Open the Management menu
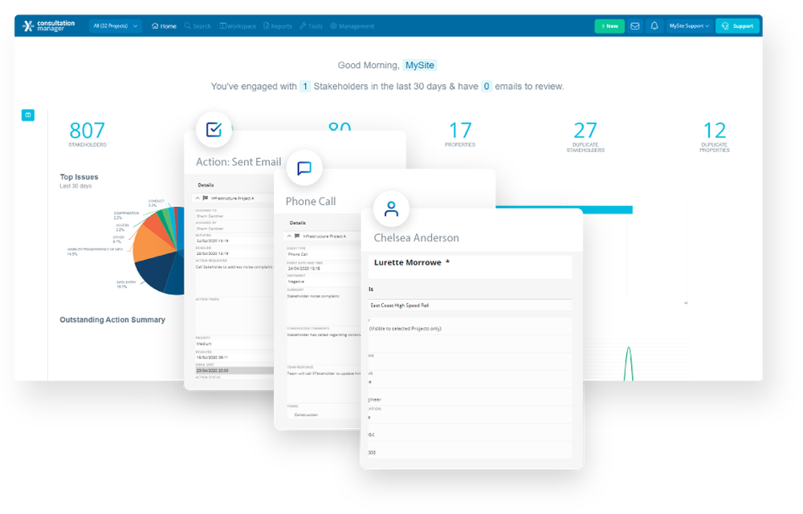This screenshot has width=803, height=514. tap(353, 26)
